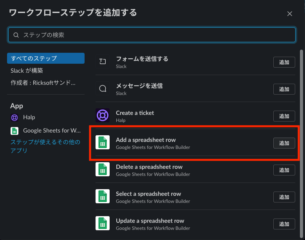Filter steps by Halp app
305x240 pixels.
pyautogui.click(x=29, y=117)
